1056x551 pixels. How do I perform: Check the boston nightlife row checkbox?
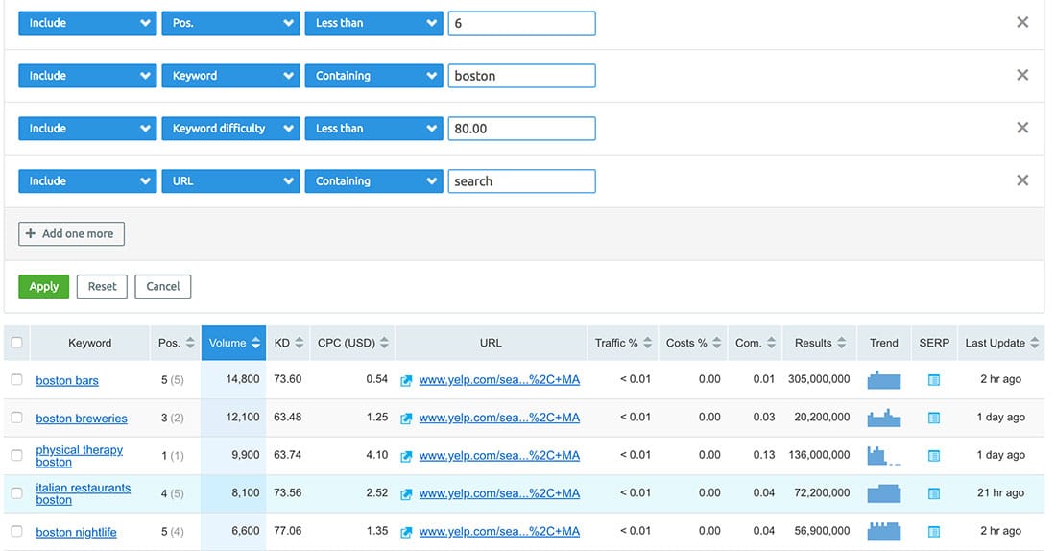(x=16, y=531)
